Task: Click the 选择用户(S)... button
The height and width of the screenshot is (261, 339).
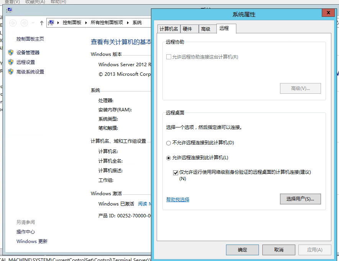Action: click(300, 199)
